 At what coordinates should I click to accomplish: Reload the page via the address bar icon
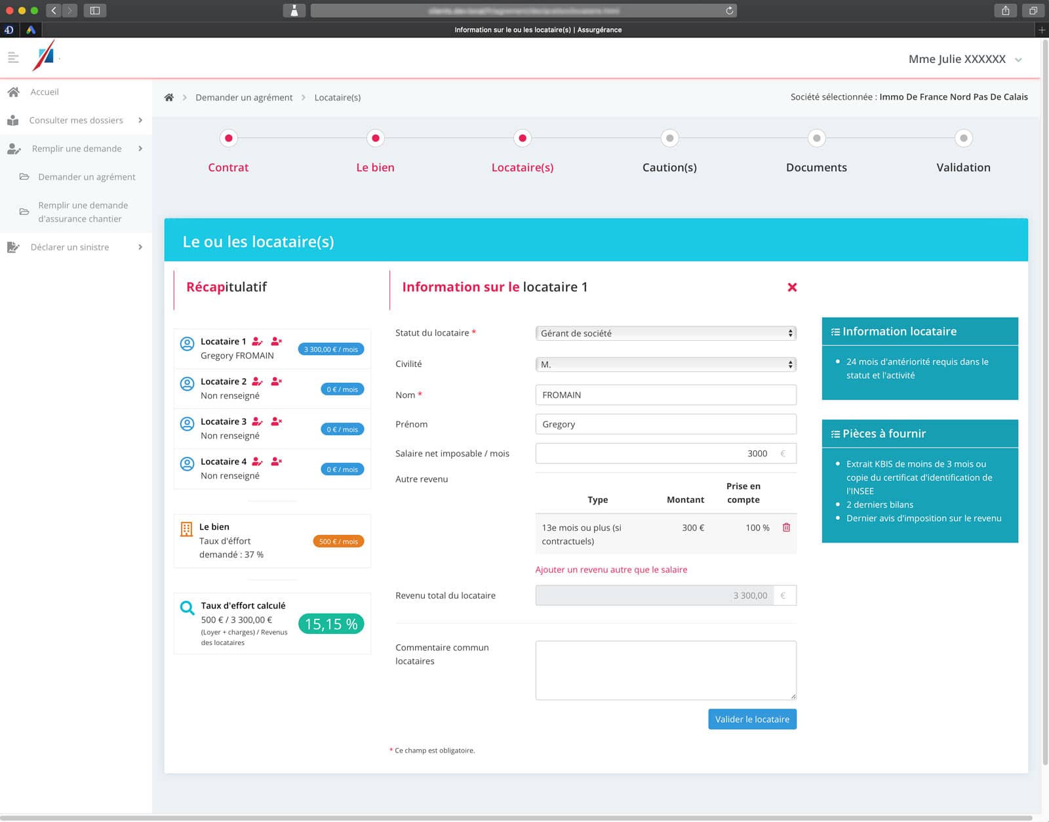pyautogui.click(x=728, y=10)
